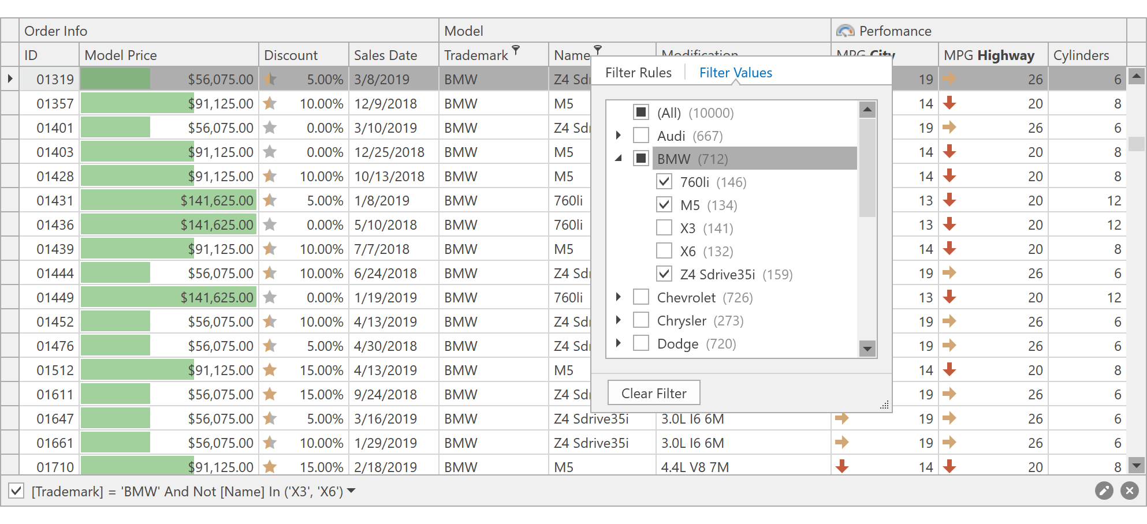Sort by the ID column header
This screenshot has height=524, width=1147.
49,55
